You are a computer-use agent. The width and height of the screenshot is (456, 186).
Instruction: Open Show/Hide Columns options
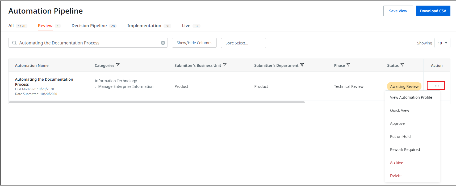(194, 43)
